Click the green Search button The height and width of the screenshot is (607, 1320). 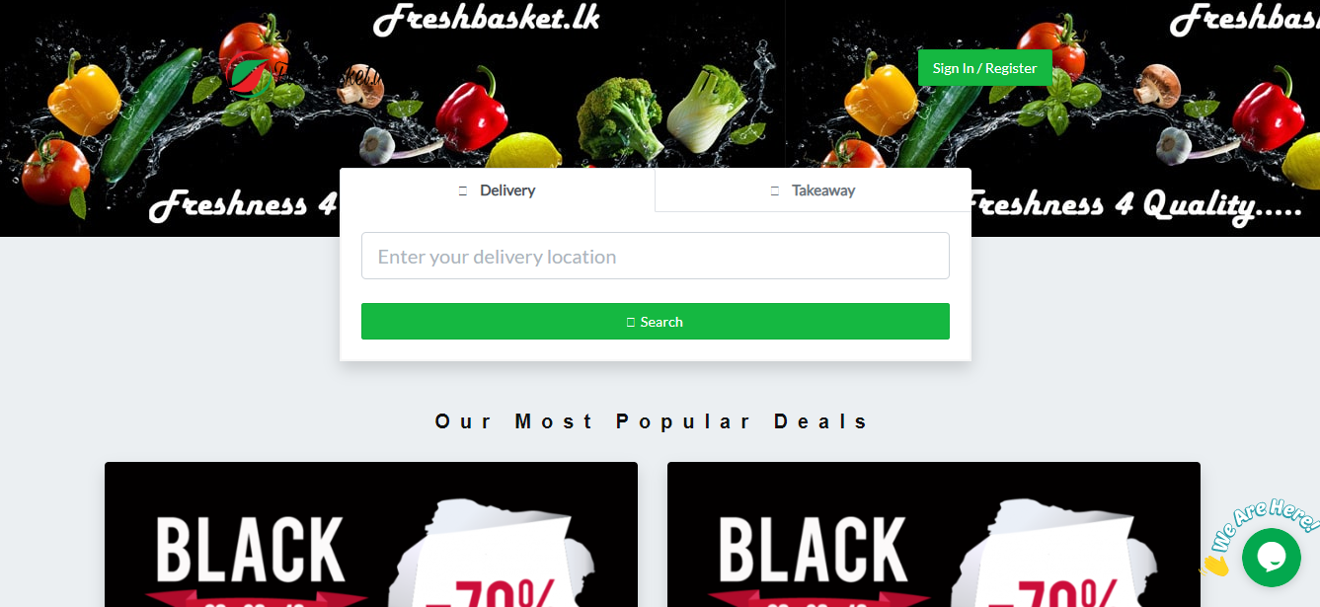pos(656,322)
